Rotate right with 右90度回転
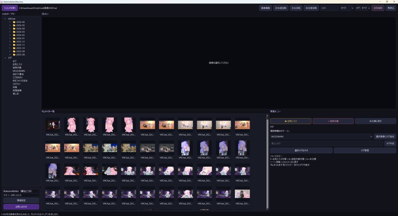This screenshot has height=216, width=398. pos(311,8)
